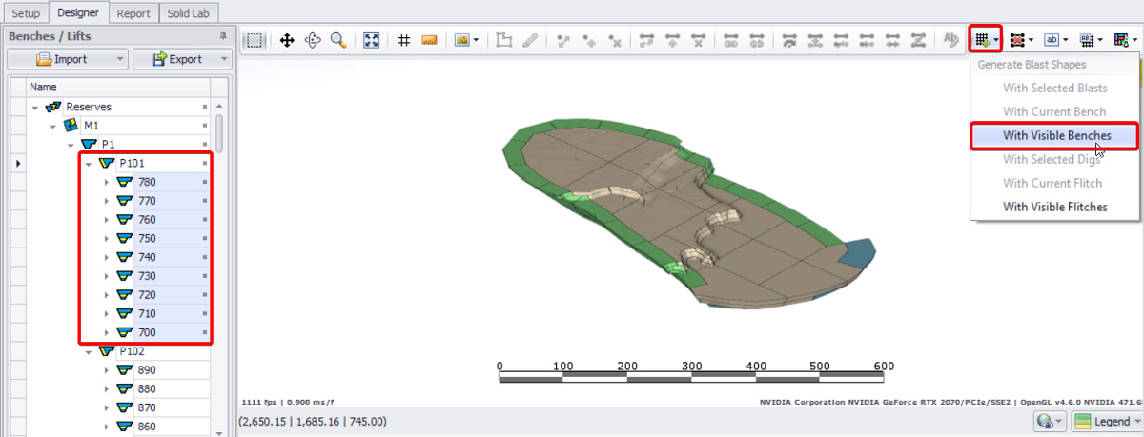Switch to the Report tab
Image resolution: width=1144 pixels, height=437 pixels.
tap(134, 12)
